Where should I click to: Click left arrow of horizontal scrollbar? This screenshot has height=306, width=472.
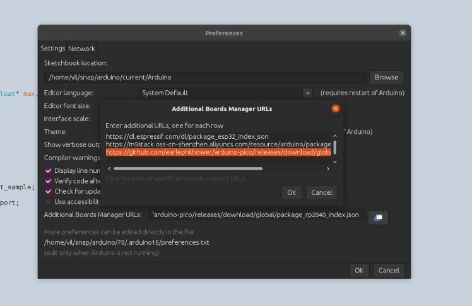pos(110,169)
